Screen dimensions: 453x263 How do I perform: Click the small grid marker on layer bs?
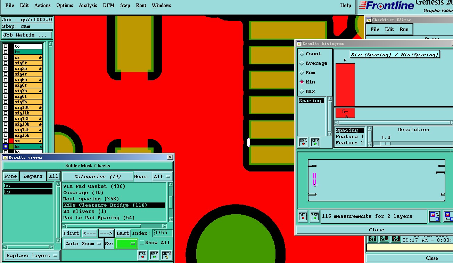41,146
